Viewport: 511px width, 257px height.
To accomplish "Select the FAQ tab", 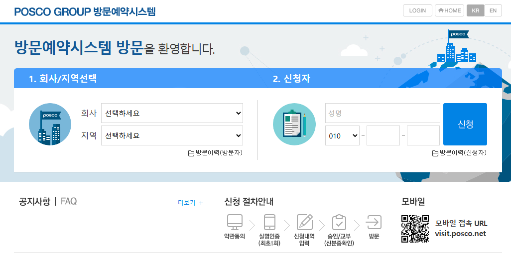I will pos(69,201).
